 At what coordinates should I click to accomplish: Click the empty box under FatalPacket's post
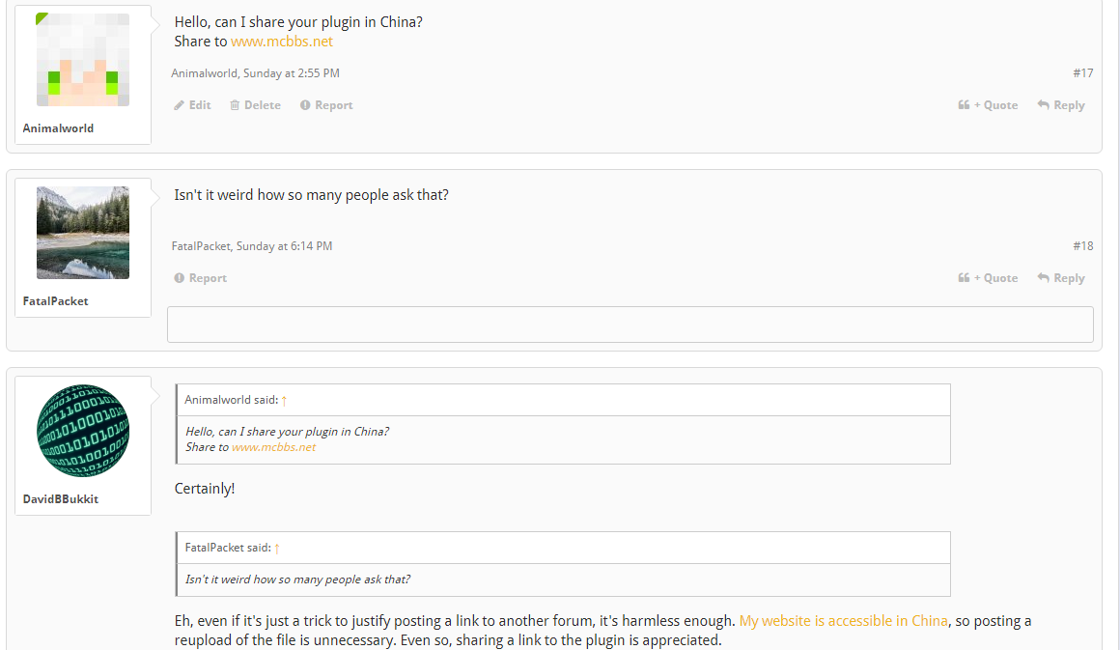click(x=630, y=325)
